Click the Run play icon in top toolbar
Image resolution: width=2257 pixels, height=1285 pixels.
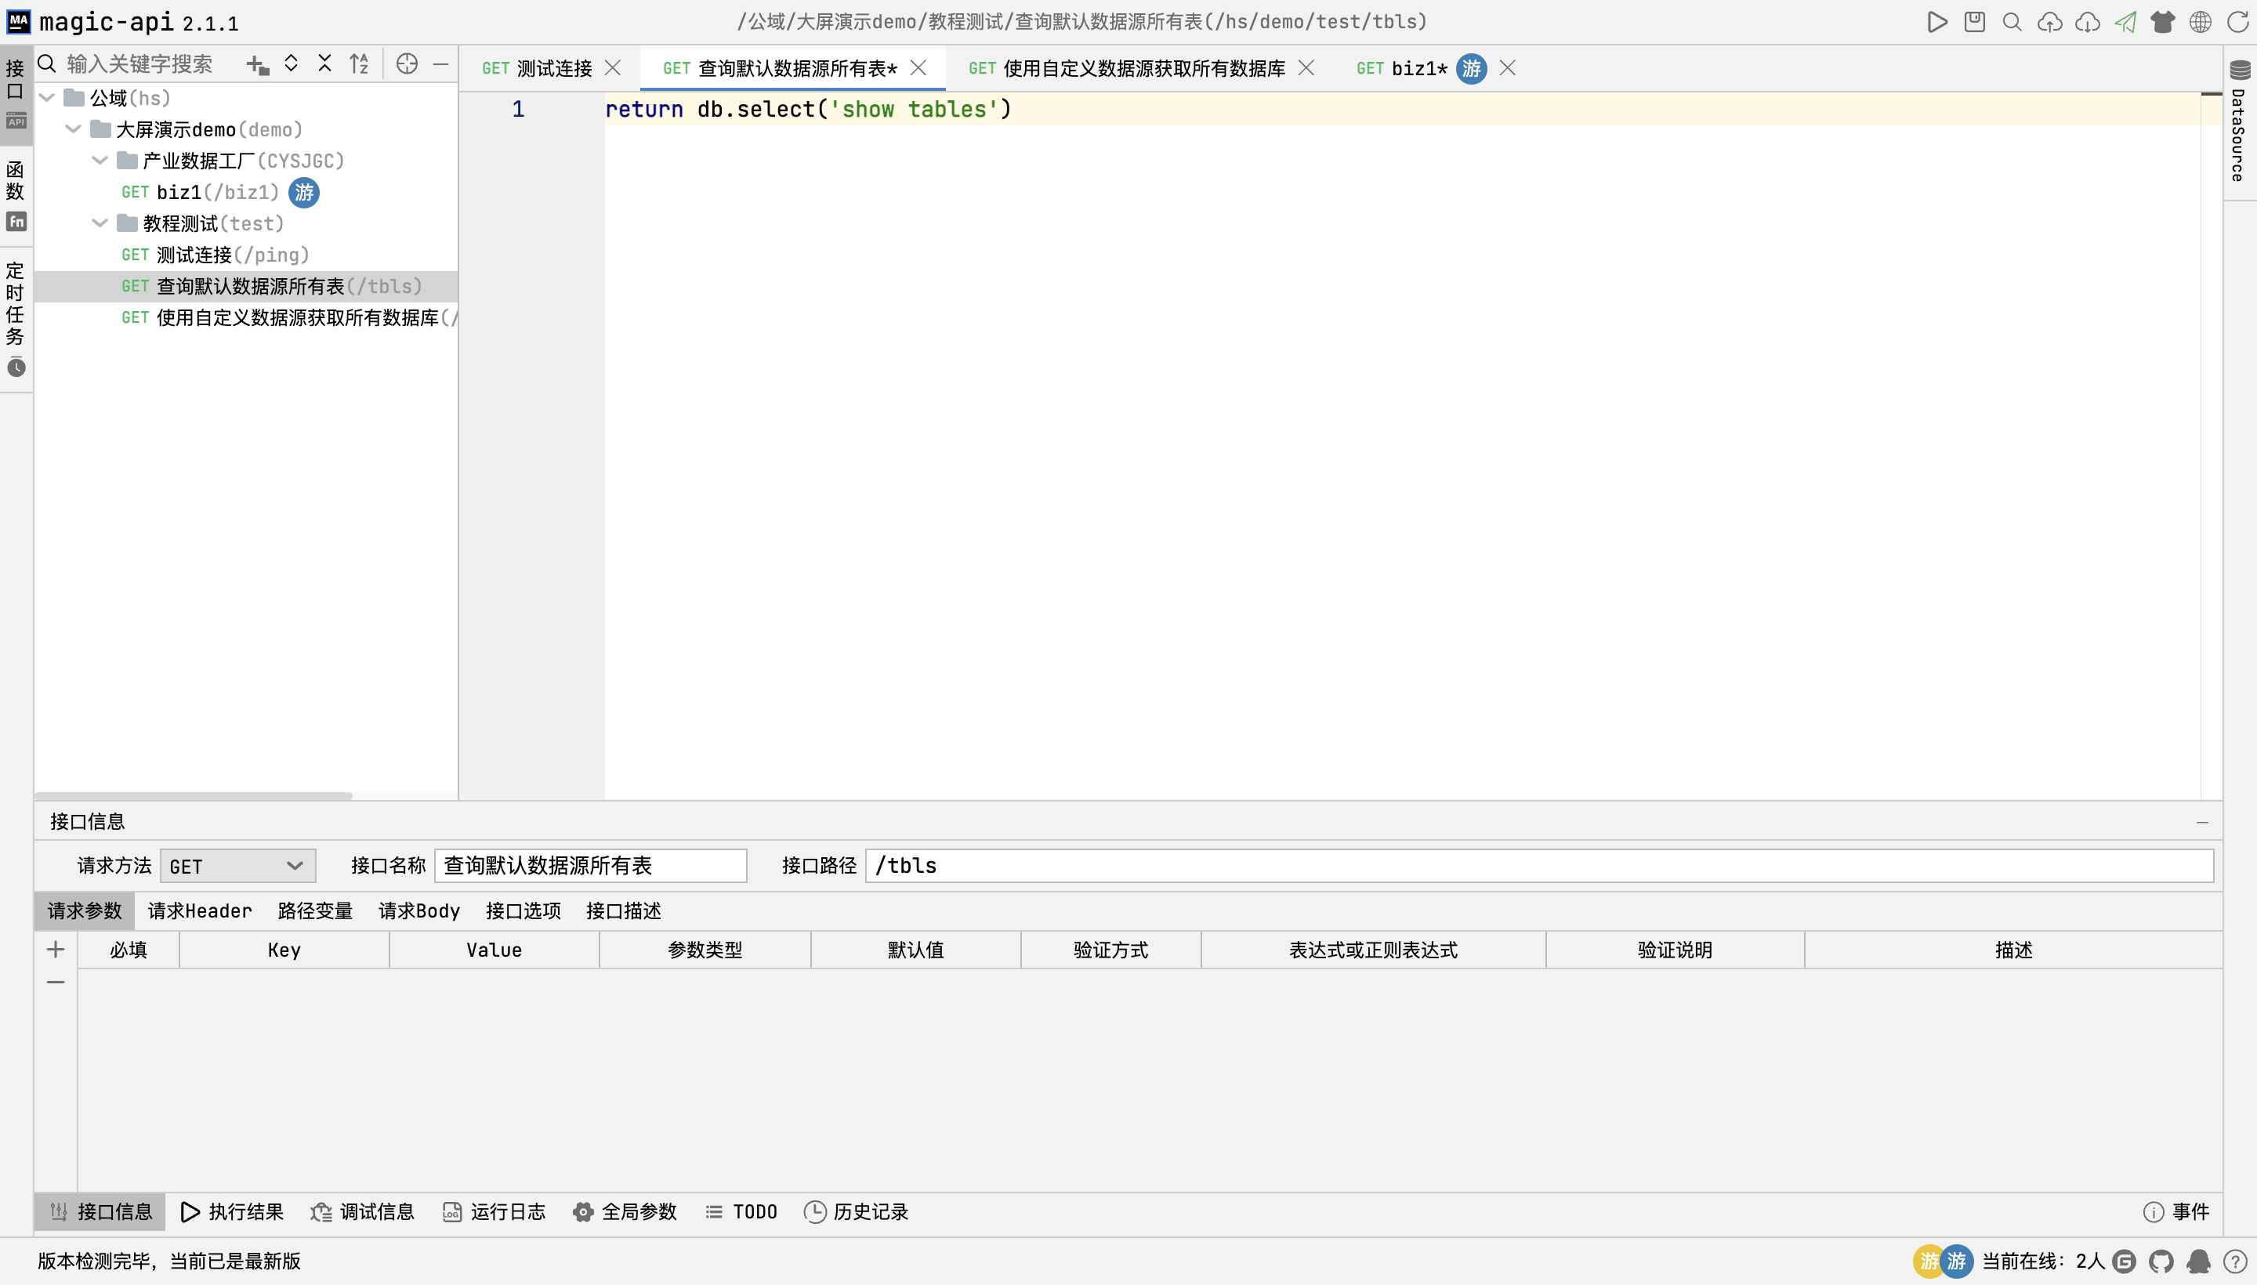[1936, 22]
